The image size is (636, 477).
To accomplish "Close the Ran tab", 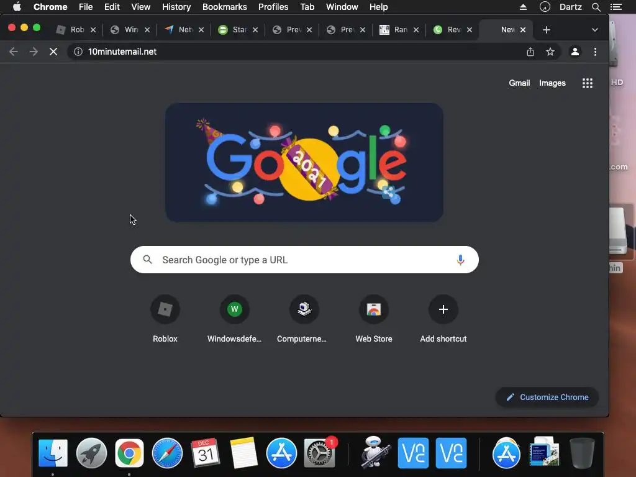I will pos(416,30).
